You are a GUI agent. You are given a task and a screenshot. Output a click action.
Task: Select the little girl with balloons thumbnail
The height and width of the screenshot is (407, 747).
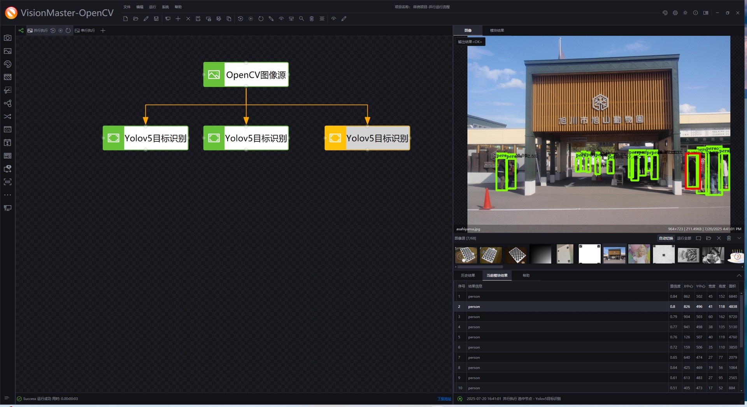(639, 254)
